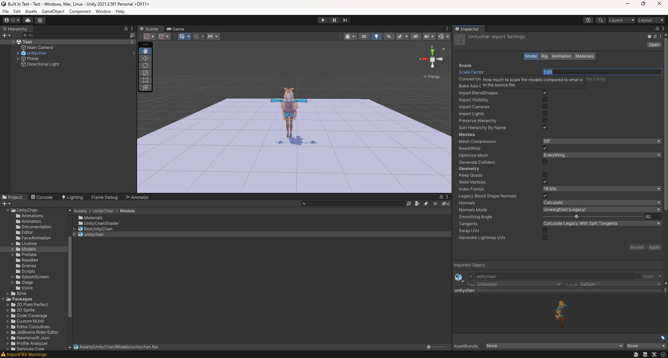
Task: Pause the game playback
Action: 334,20
